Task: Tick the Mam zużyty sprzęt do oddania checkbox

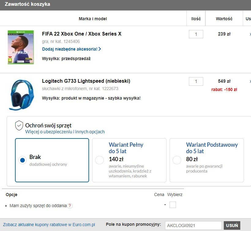Action: click(173, 205)
